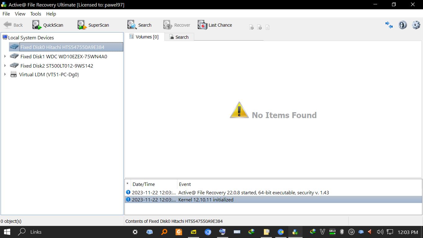
Task: Expand the Virtual LDM tree node
Action: (5, 74)
